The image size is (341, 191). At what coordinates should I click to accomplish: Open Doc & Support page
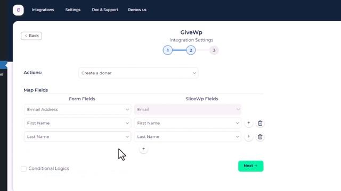click(105, 10)
